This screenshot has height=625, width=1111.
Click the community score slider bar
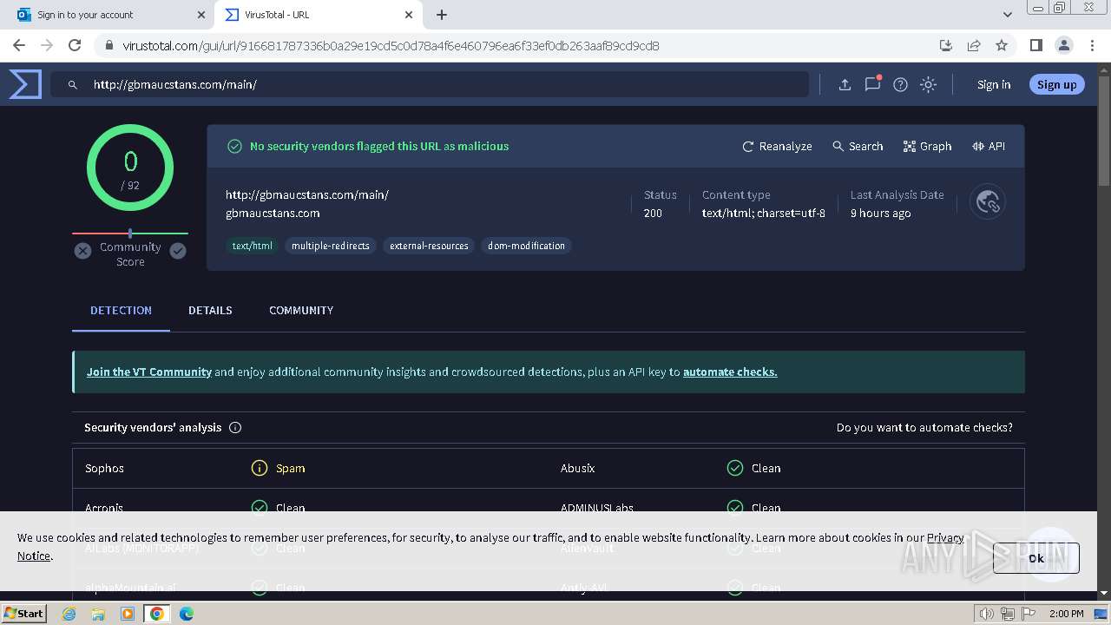click(130, 234)
